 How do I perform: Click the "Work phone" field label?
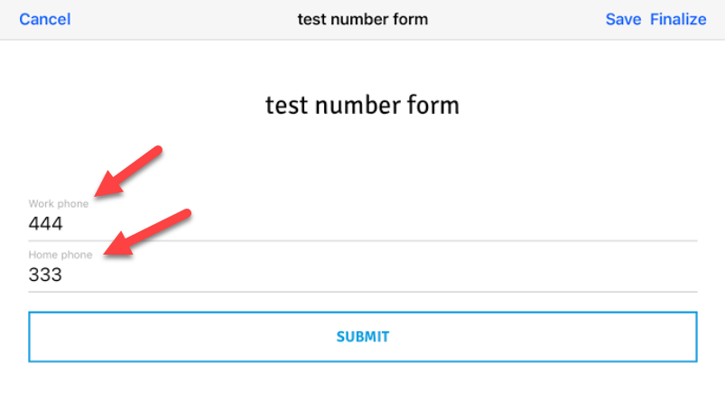59,204
